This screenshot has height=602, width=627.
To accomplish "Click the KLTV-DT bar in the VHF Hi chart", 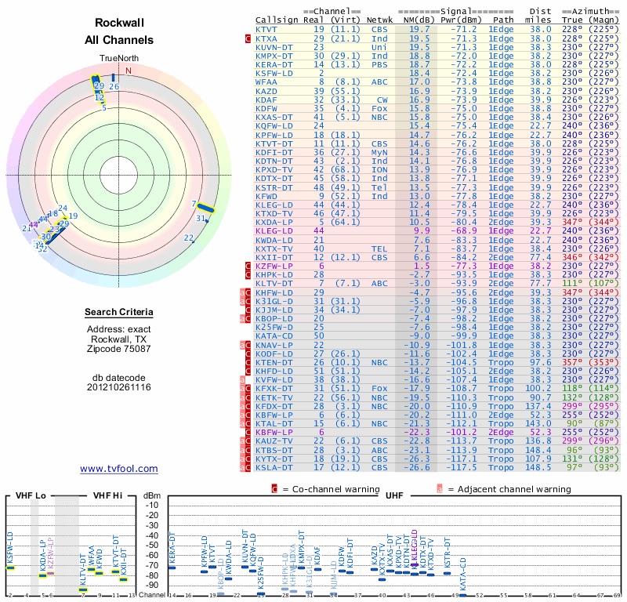I will (x=83, y=589).
